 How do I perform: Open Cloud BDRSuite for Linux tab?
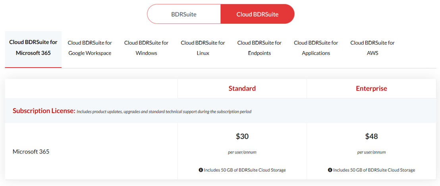pyautogui.click(x=203, y=48)
